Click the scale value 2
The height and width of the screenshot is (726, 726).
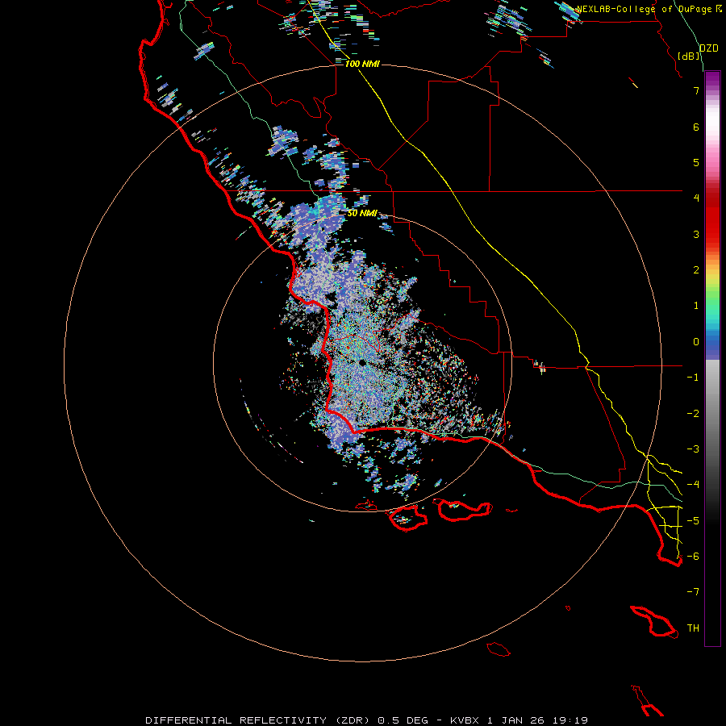696,270
